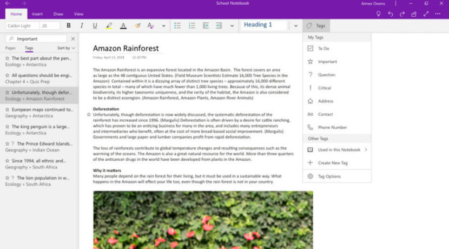Open the Tell Me lightbulb

(379, 14)
